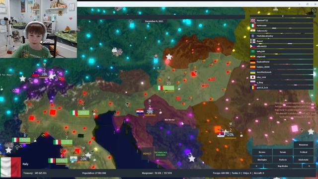Switch map to Ideologies mode
Viewport: 318px width, 179px height.
[x=262, y=160]
